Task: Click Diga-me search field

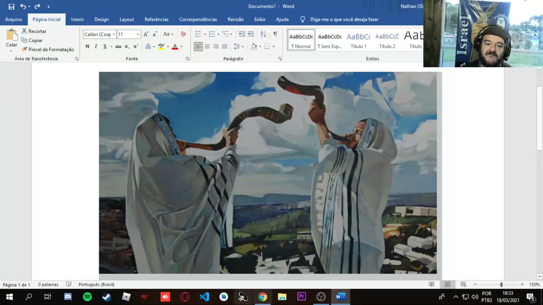Action: point(344,19)
